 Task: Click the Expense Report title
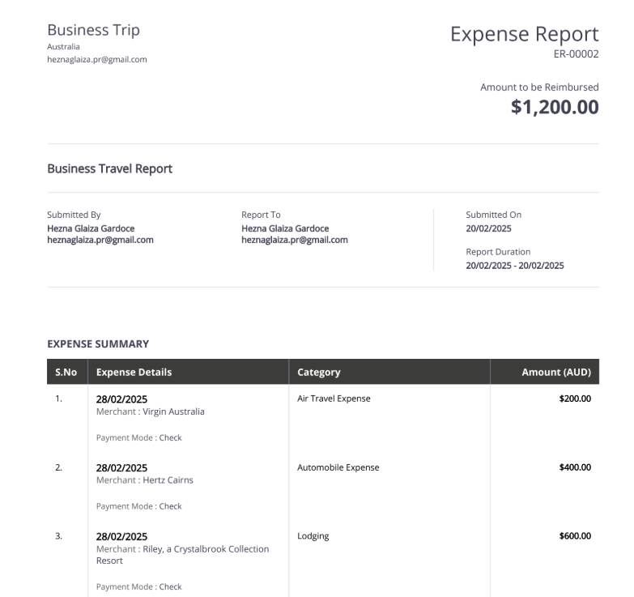click(x=524, y=34)
